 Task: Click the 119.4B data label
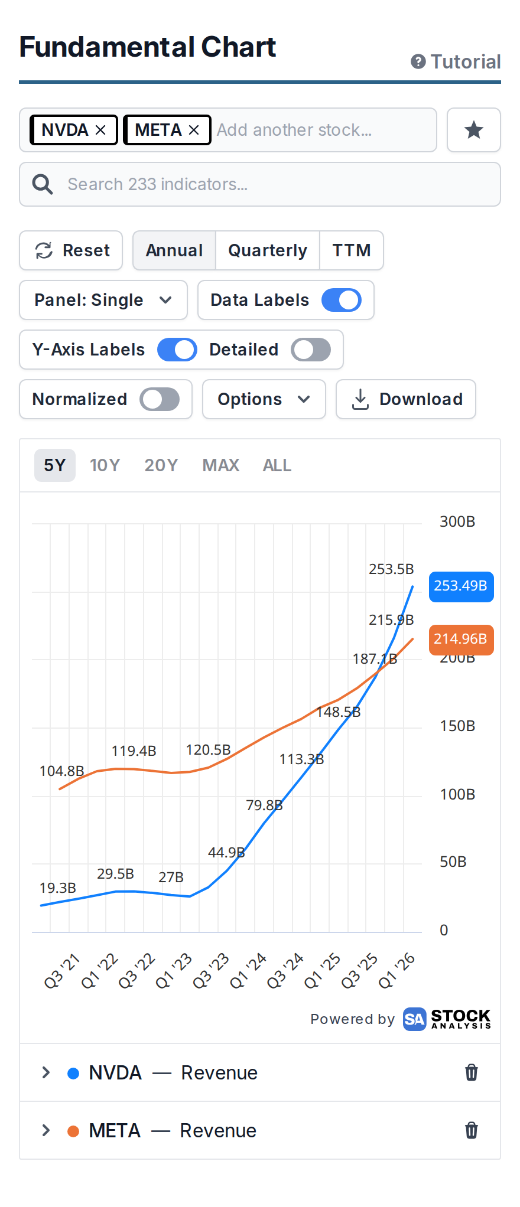134,751
